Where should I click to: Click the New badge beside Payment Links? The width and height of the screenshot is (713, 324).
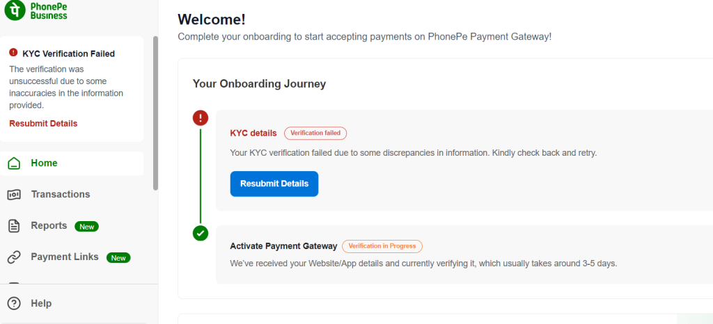(x=118, y=258)
